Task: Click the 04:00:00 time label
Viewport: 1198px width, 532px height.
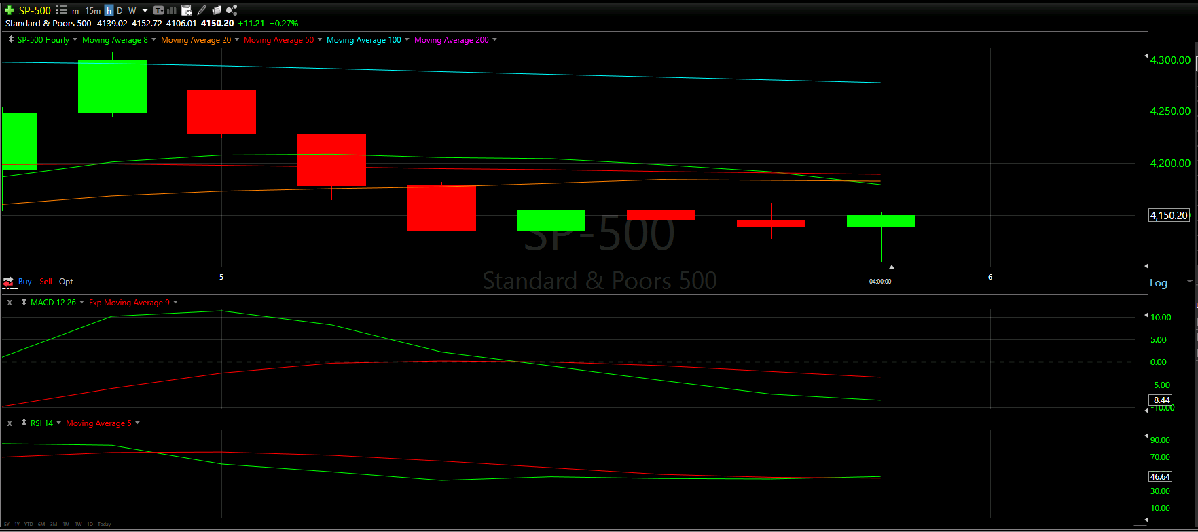Action: (880, 281)
